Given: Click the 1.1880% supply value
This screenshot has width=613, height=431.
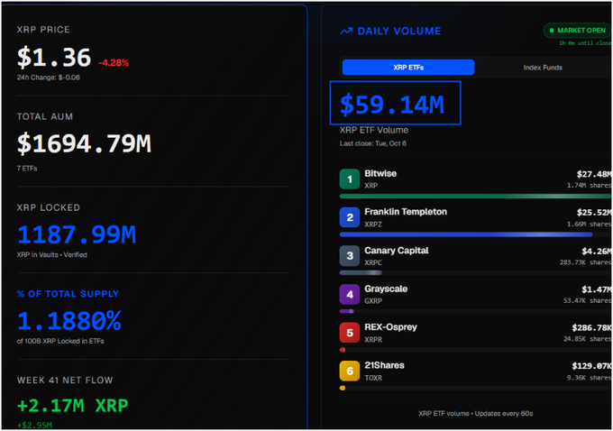Looking at the screenshot, I should point(69,321).
